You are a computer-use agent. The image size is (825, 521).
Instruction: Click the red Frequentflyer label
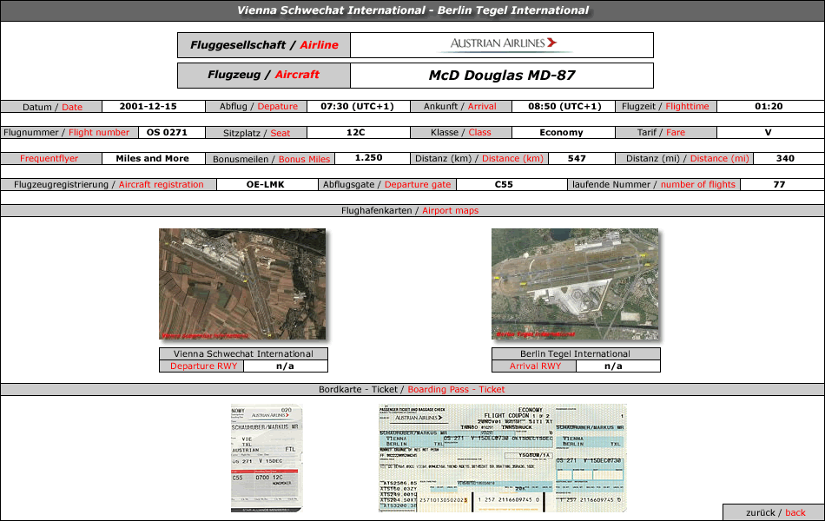(x=49, y=158)
